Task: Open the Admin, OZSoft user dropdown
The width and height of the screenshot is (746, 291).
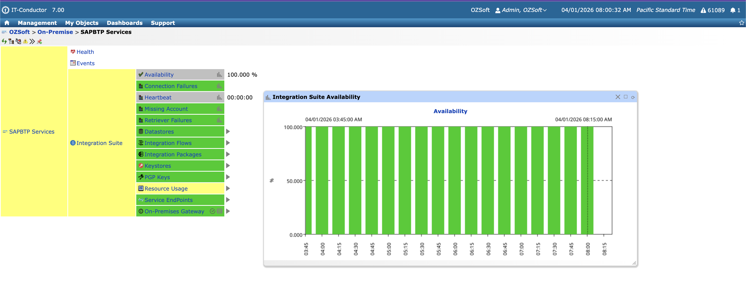Action: [x=521, y=10]
